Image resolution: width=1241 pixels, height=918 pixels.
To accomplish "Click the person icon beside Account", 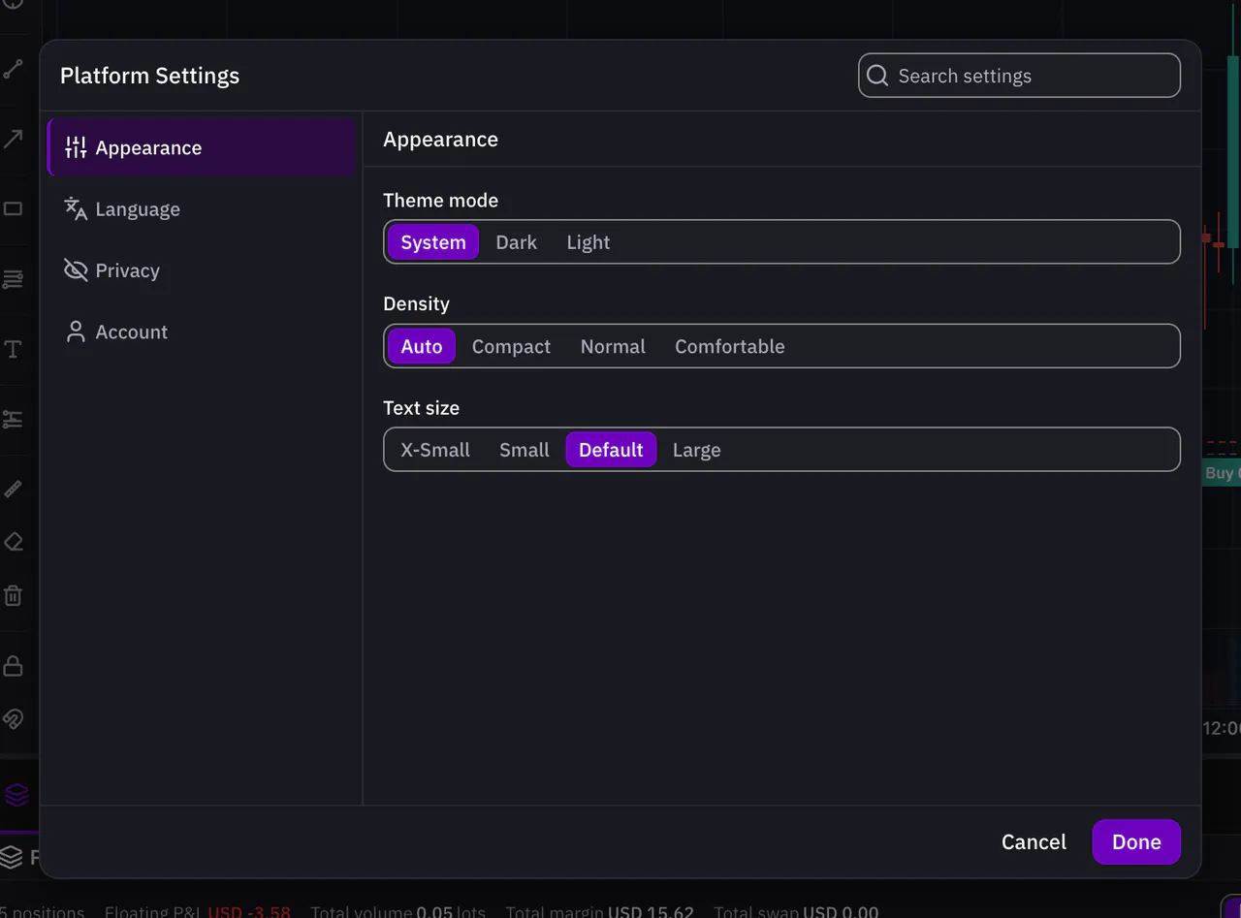I will click(76, 332).
